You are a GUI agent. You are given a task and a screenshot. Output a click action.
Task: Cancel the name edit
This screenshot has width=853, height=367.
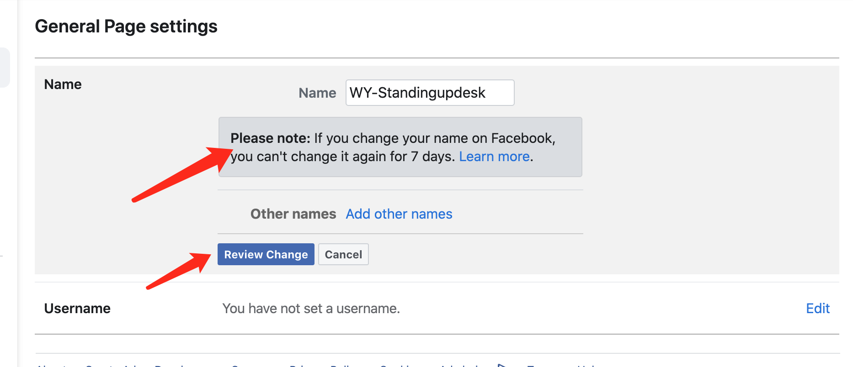pyautogui.click(x=343, y=255)
